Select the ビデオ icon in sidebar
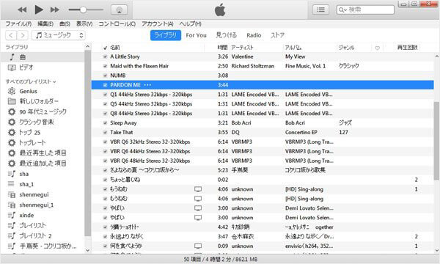The image size is (440, 264). click(12, 67)
